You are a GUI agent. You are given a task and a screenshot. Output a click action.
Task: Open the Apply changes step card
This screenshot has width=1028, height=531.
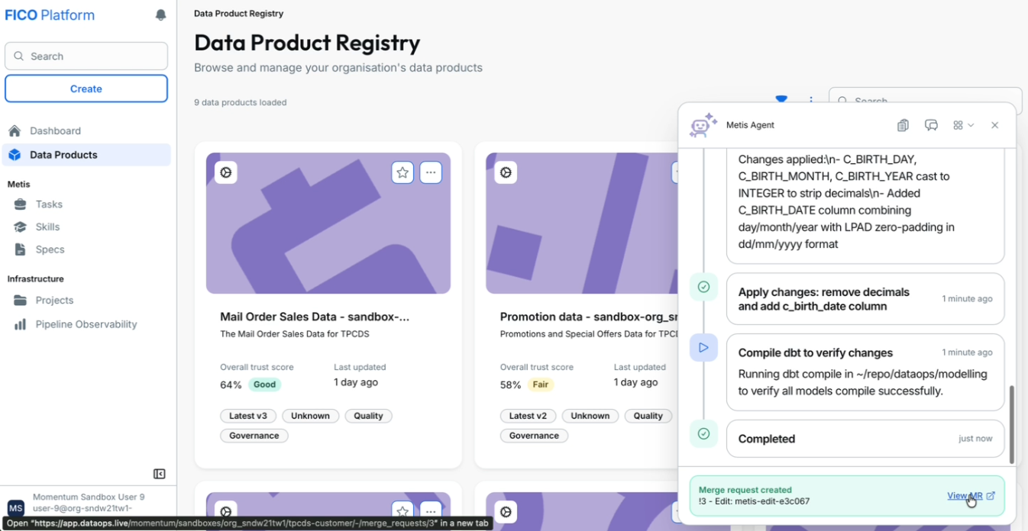(x=865, y=299)
